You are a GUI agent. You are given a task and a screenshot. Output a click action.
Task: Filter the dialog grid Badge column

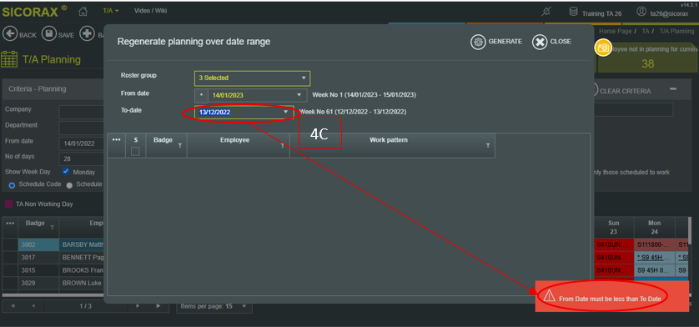[179, 145]
